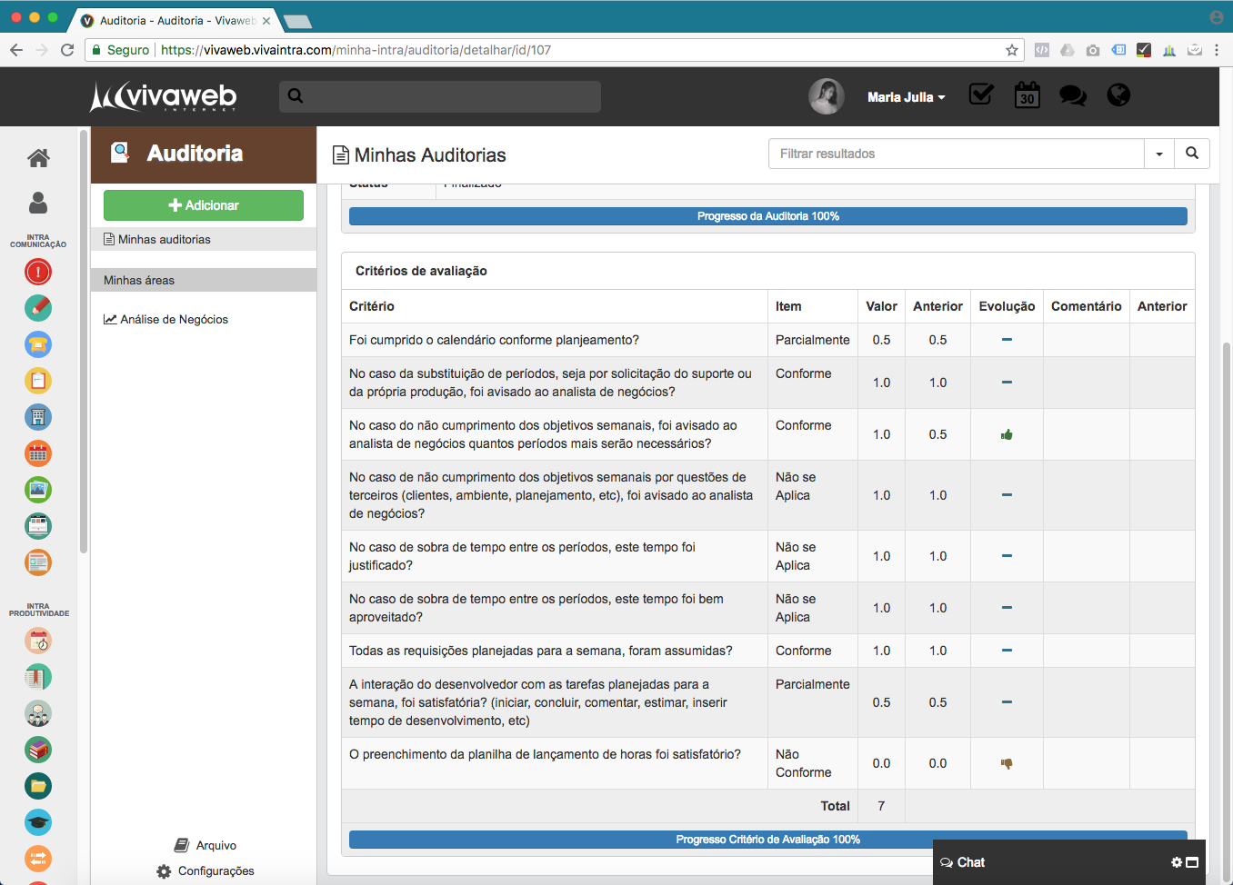This screenshot has height=885, width=1233.
Task: Select Análise de Negócios menu item
Action: point(174,320)
